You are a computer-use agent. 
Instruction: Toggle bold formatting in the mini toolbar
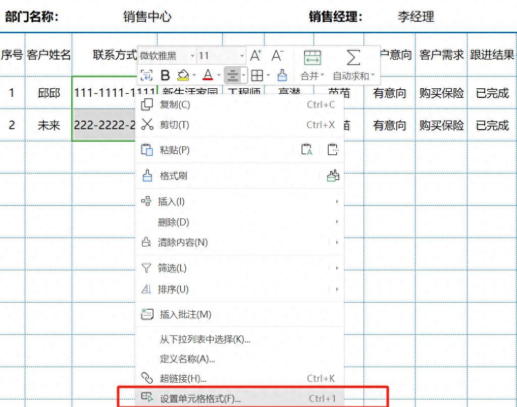(165, 76)
